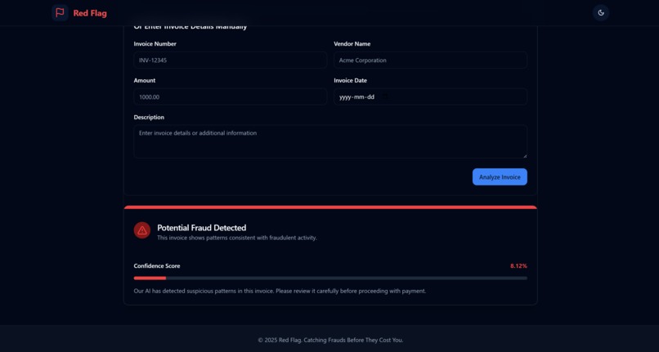Click the Analyze Invoice button
659x352 pixels.
(x=500, y=177)
